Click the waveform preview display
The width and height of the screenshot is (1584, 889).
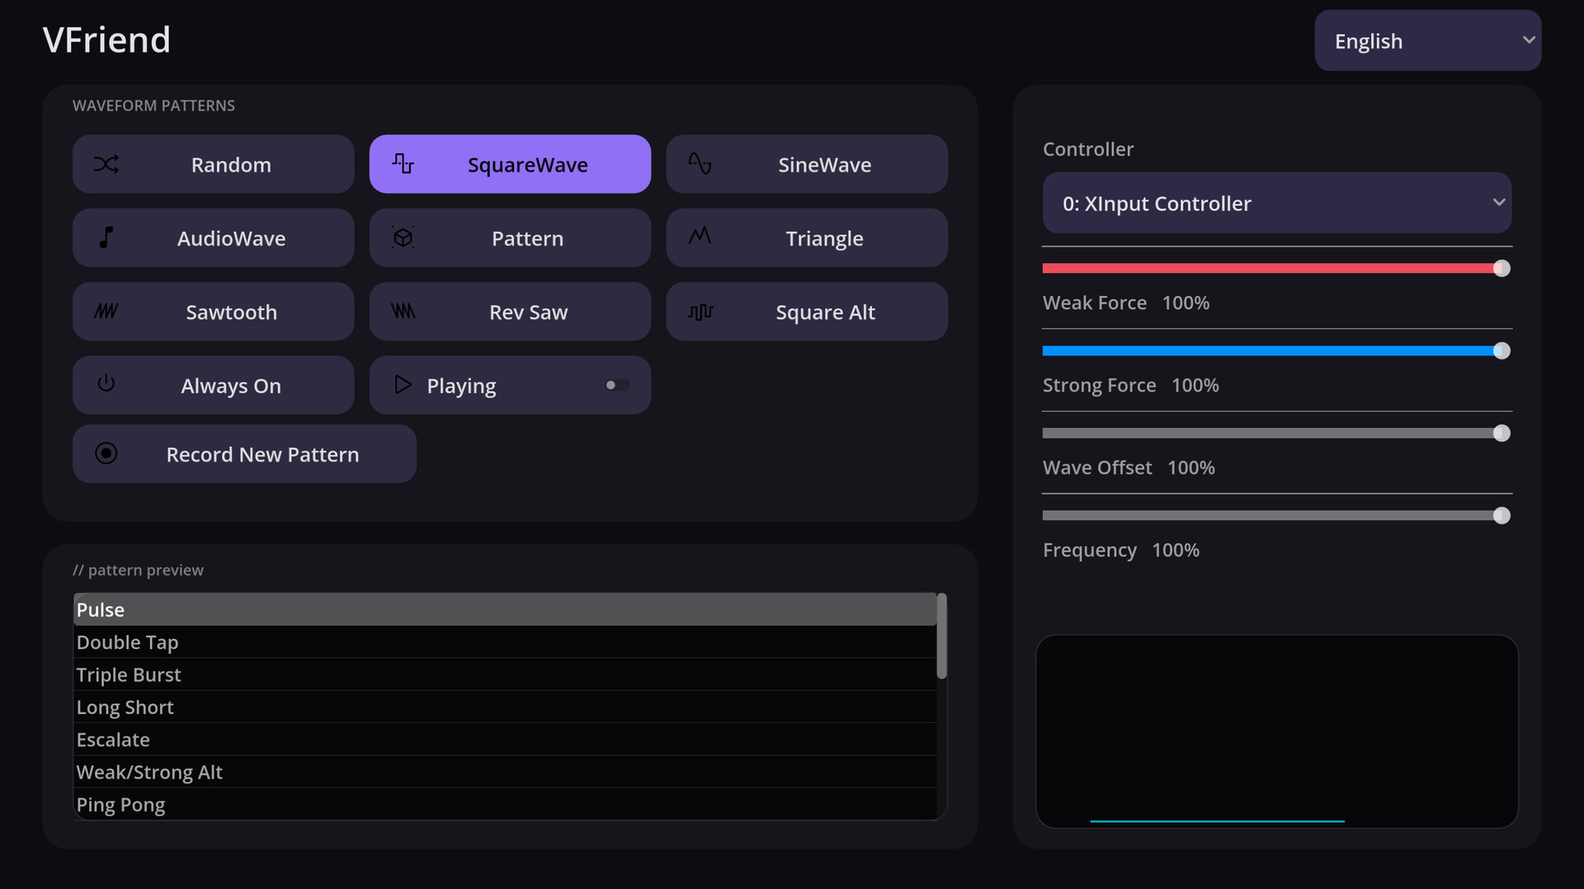tap(1277, 731)
